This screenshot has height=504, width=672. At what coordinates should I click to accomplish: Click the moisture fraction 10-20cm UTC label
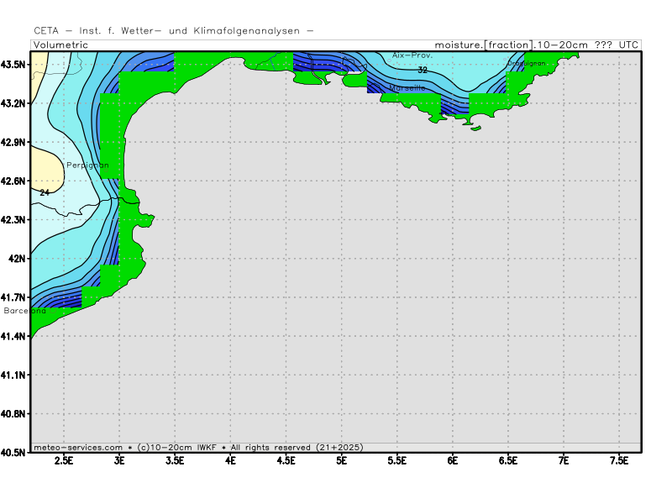537,45
